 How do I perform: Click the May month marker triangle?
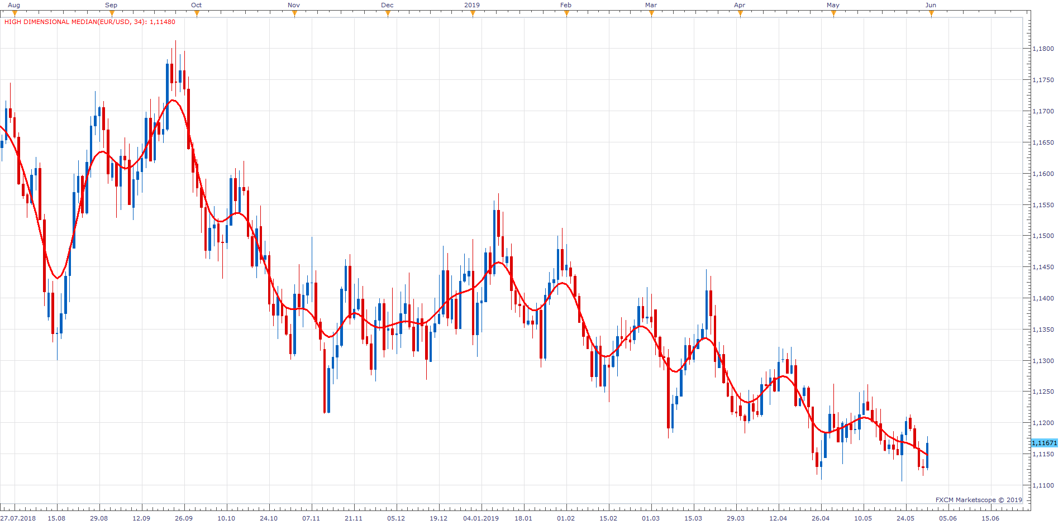[x=833, y=14]
